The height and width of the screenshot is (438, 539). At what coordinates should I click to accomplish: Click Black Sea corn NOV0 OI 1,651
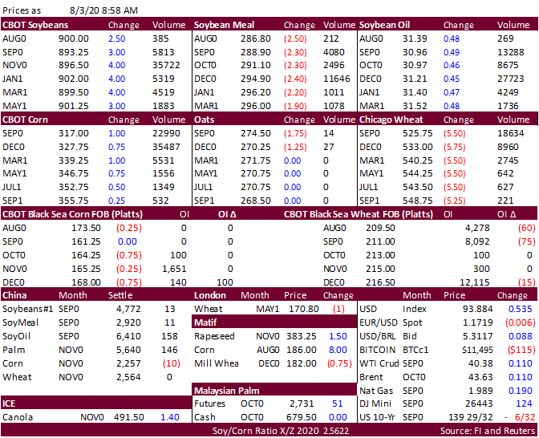(174, 269)
